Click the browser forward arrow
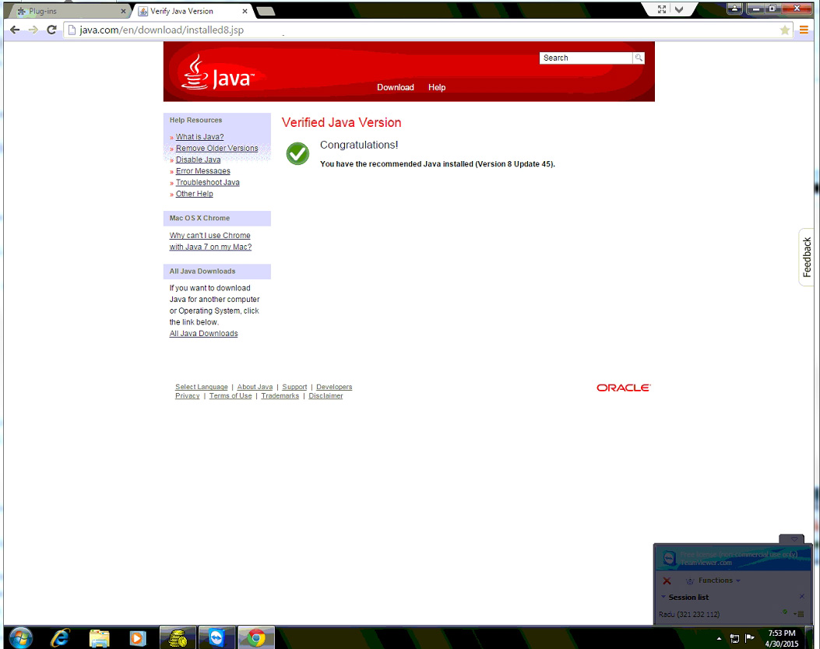 pos(33,30)
